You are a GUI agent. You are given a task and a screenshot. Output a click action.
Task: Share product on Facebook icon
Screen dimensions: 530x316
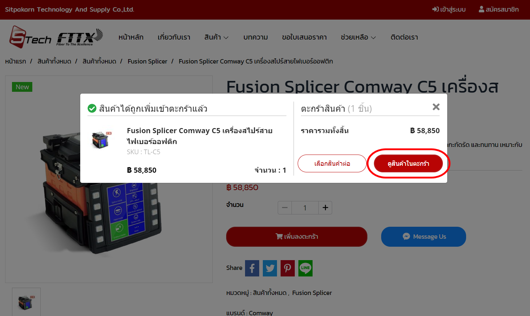[252, 268]
